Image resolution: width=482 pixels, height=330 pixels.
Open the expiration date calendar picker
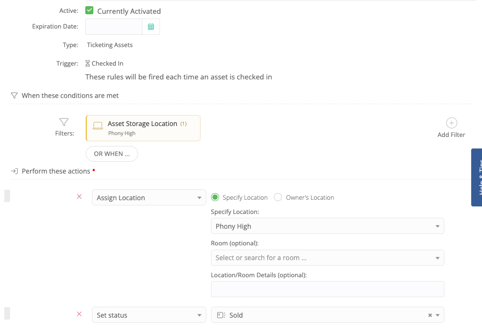click(151, 27)
